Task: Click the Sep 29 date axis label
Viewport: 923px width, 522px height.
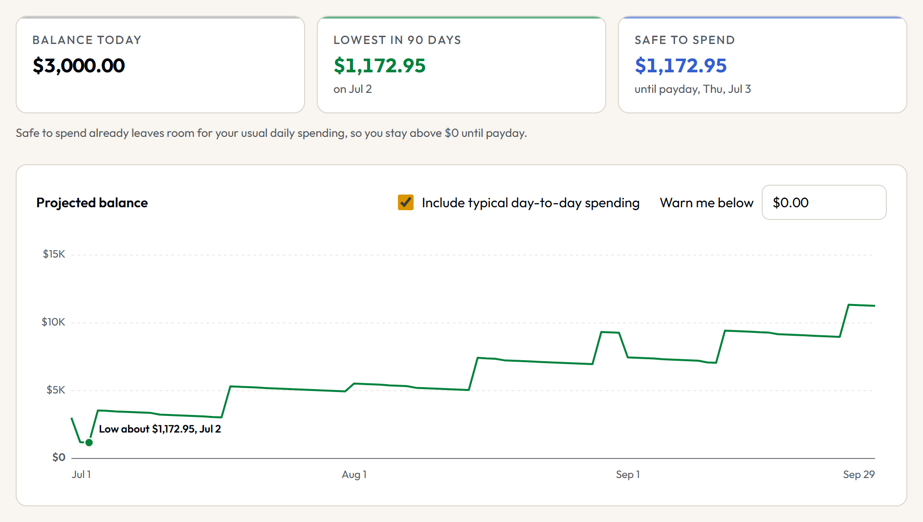Action: [x=858, y=474]
